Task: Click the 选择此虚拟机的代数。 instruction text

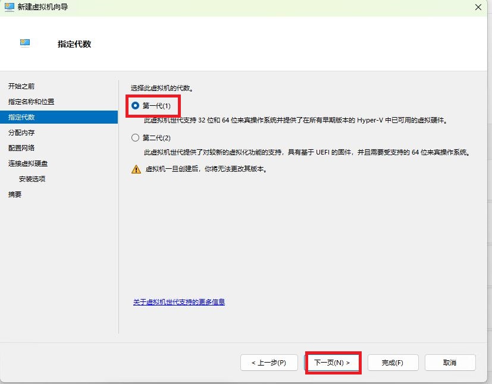Action: click(162, 88)
